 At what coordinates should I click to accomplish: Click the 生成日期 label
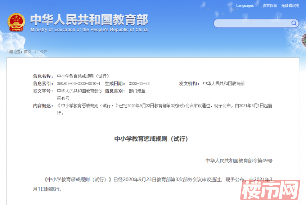click(115, 84)
